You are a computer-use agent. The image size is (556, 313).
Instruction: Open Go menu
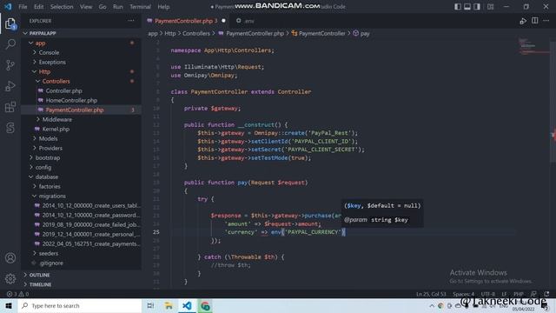(x=103, y=7)
